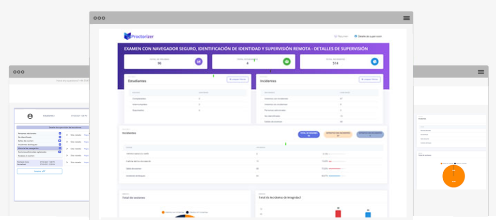Expand the third Sitio visitado row
This screenshot has height=220, width=496.
pos(67,148)
